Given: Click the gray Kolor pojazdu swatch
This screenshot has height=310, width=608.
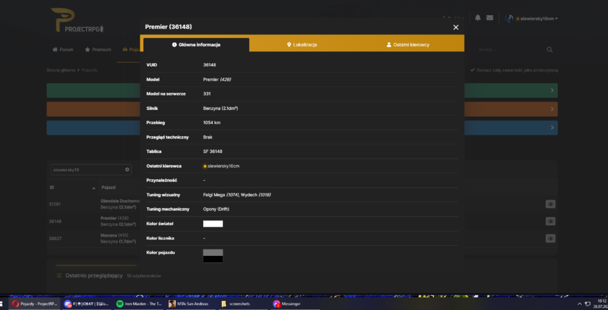Looking at the screenshot, I should (213, 252).
